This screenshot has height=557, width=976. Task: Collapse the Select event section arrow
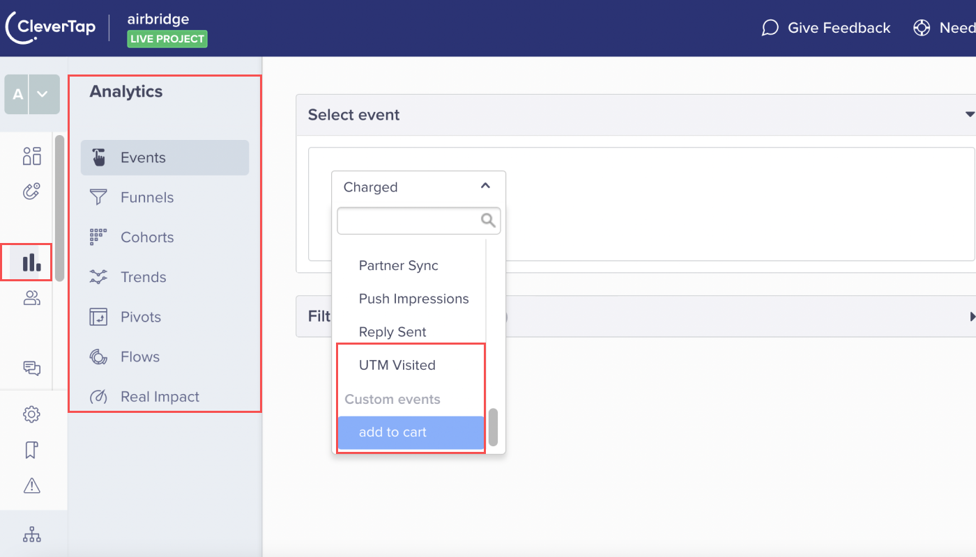point(969,114)
